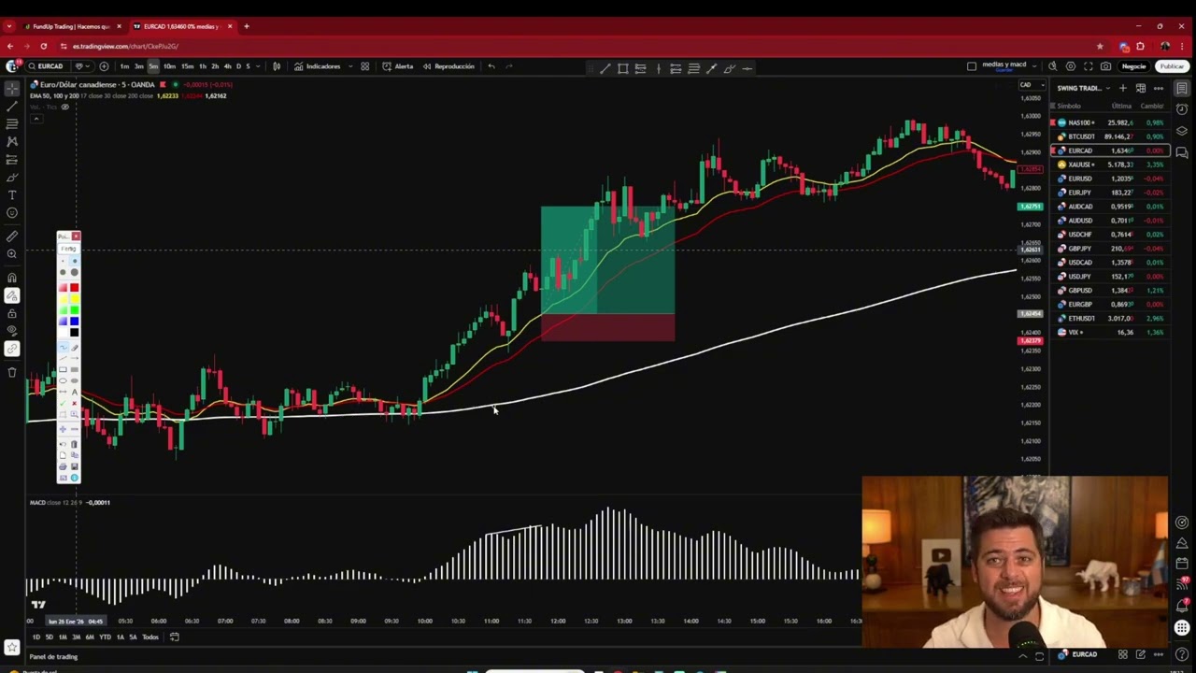Select the horizontal line tool in favorites bar
1196x673 pixels.
pyautogui.click(x=747, y=68)
